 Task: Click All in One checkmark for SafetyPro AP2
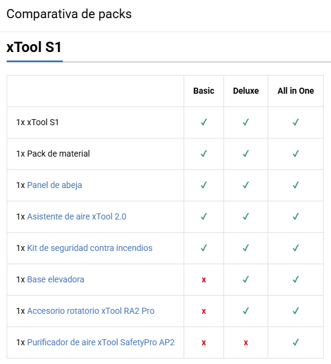296,342
